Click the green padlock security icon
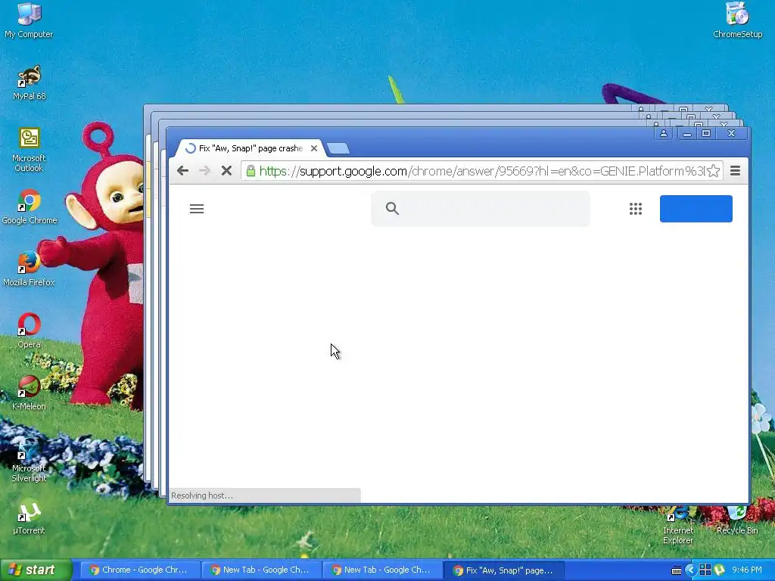This screenshot has height=581, width=775. click(251, 171)
